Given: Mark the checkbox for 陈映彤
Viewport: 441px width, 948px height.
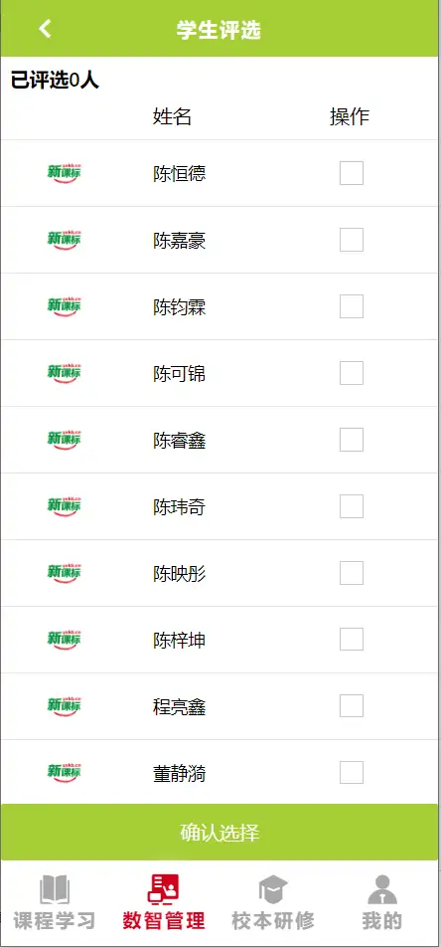Looking at the screenshot, I should tap(352, 573).
